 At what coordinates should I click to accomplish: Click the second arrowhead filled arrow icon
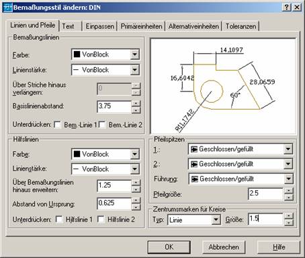(x=194, y=164)
